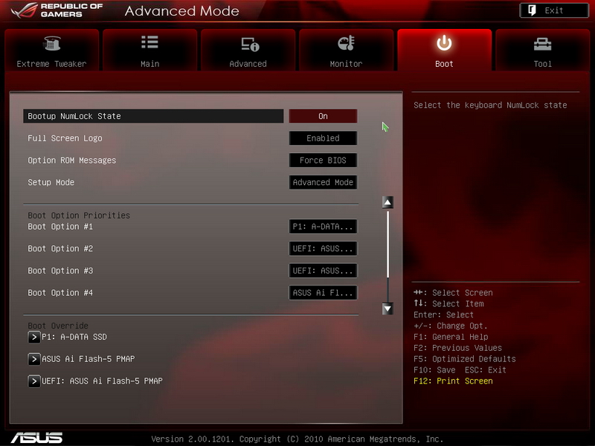
Task: Click the F2: Previous Values hint
Action: [x=457, y=348]
